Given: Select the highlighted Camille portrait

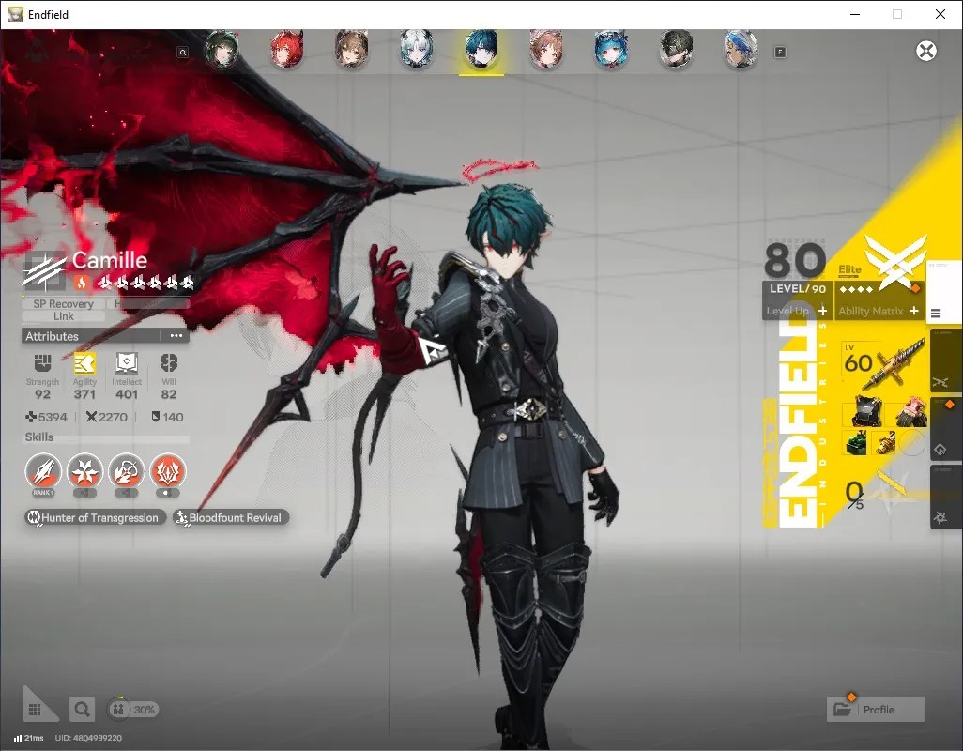Looking at the screenshot, I should (x=481, y=49).
